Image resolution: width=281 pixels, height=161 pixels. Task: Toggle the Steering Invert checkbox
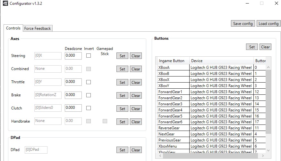[x=89, y=56]
